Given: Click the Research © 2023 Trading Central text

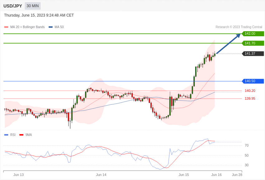Looking at the screenshot, I should (239, 27).
